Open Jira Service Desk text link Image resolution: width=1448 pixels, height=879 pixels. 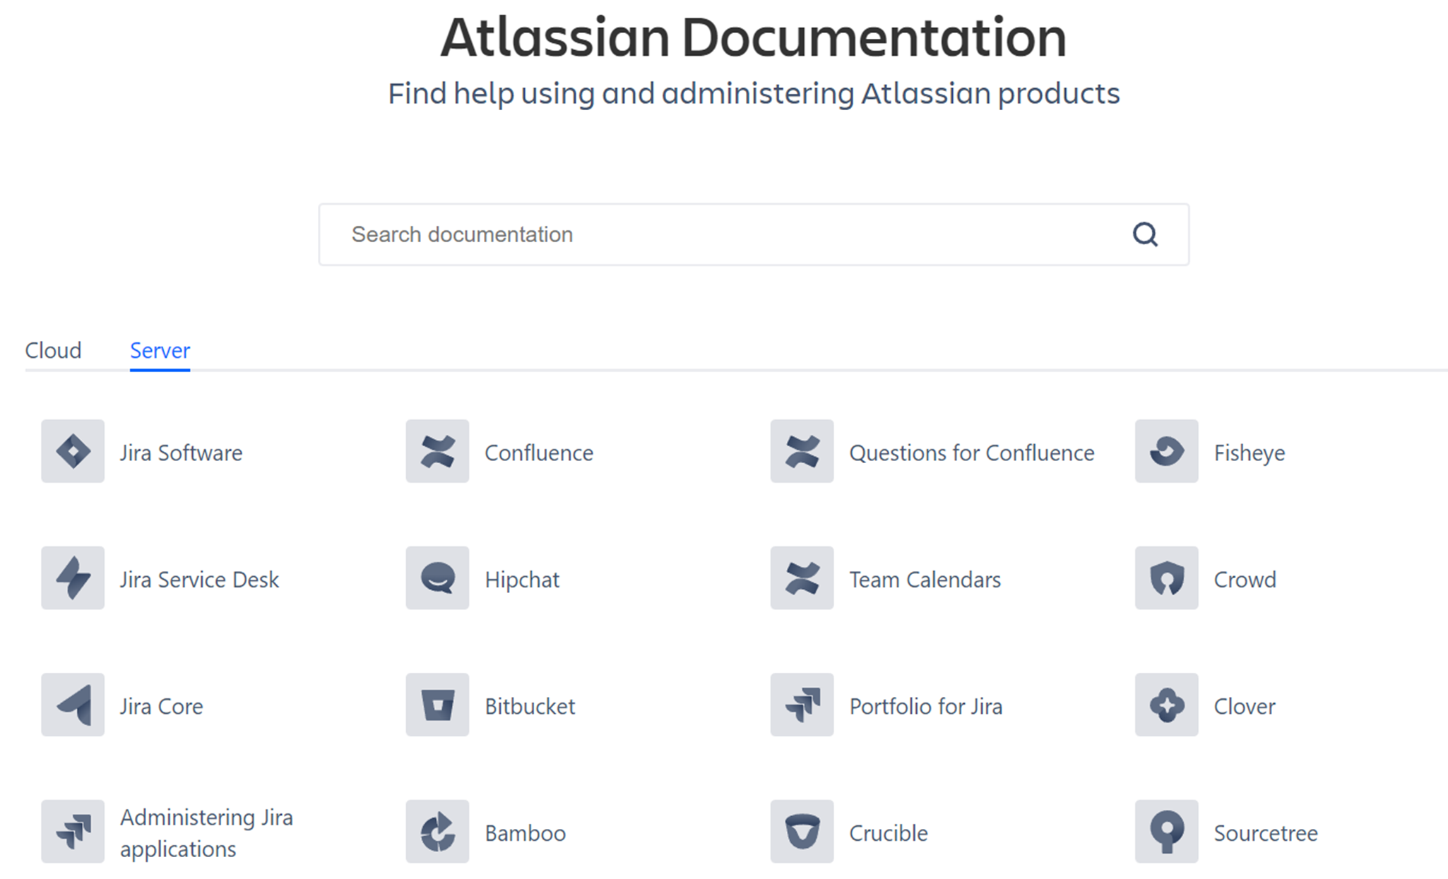(199, 580)
